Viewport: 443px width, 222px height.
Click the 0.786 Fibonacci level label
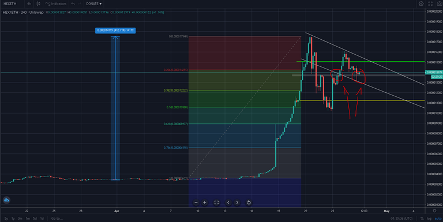[x=176, y=148]
